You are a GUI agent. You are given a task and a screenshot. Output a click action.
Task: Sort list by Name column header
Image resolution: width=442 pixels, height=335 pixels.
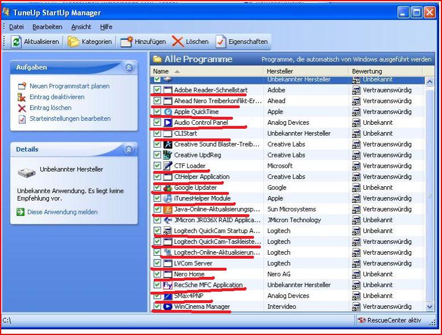[x=207, y=71]
